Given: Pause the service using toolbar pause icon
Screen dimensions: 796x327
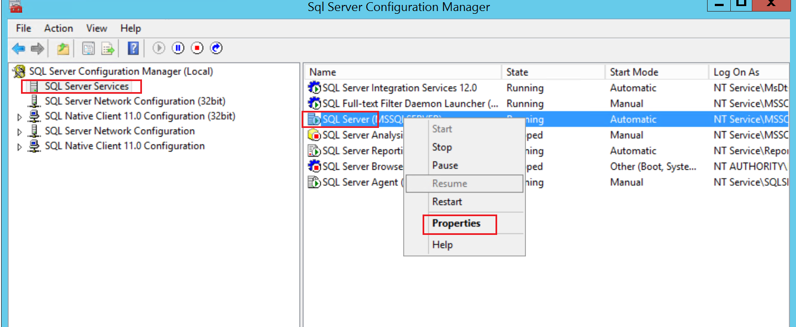Looking at the screenshot, I should 178,49.
